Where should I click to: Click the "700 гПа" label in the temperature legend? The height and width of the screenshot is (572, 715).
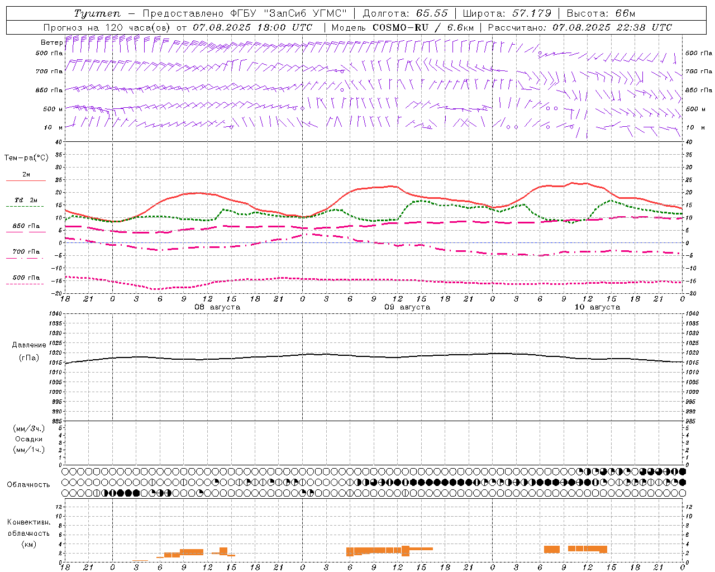pos(26,252)
